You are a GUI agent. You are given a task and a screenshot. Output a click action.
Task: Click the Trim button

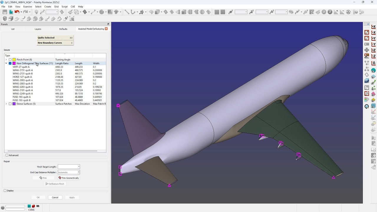click(43, 178)
